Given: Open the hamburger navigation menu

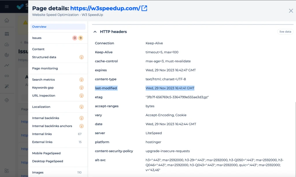Looking at the screenshot, I should click(x=7, y=6).
